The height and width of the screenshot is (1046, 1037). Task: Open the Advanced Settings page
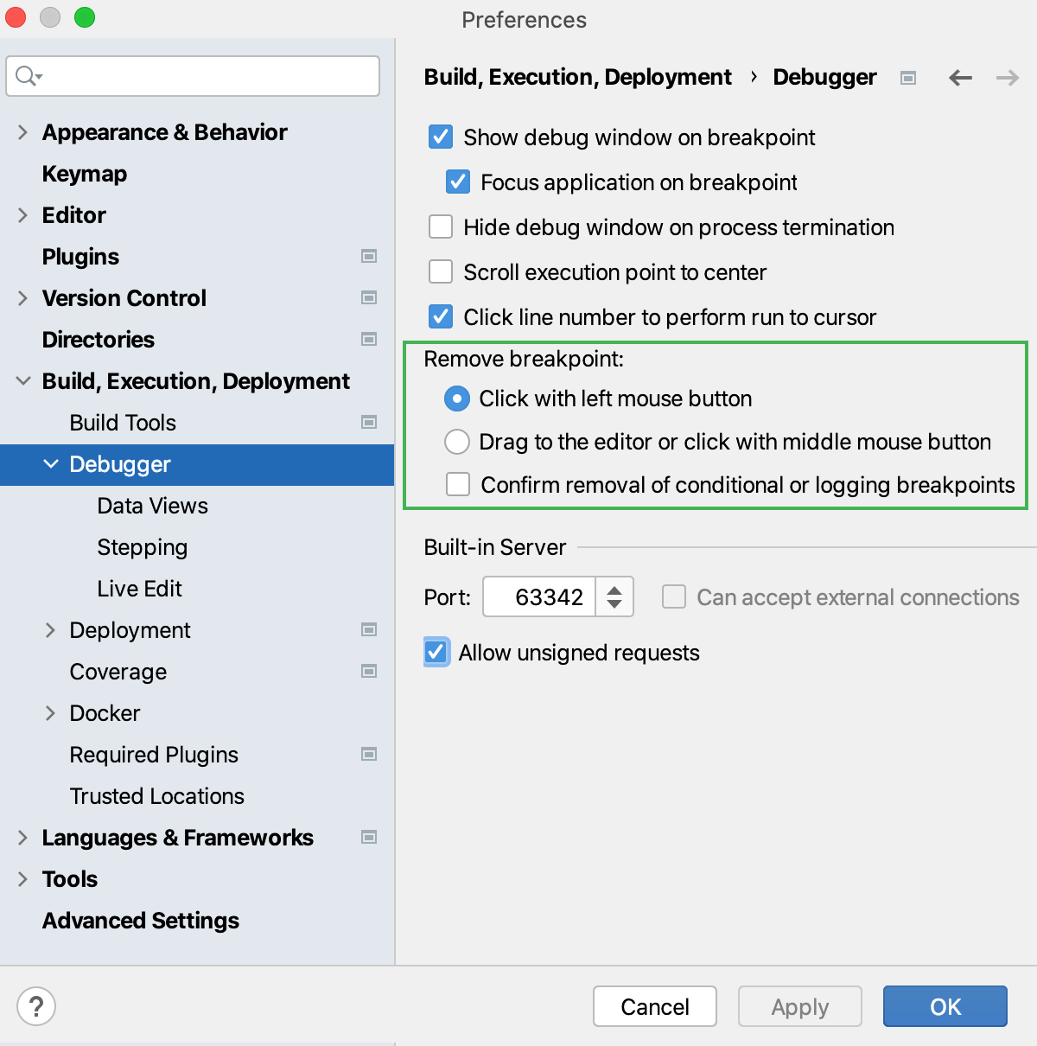tap(140, 920)
